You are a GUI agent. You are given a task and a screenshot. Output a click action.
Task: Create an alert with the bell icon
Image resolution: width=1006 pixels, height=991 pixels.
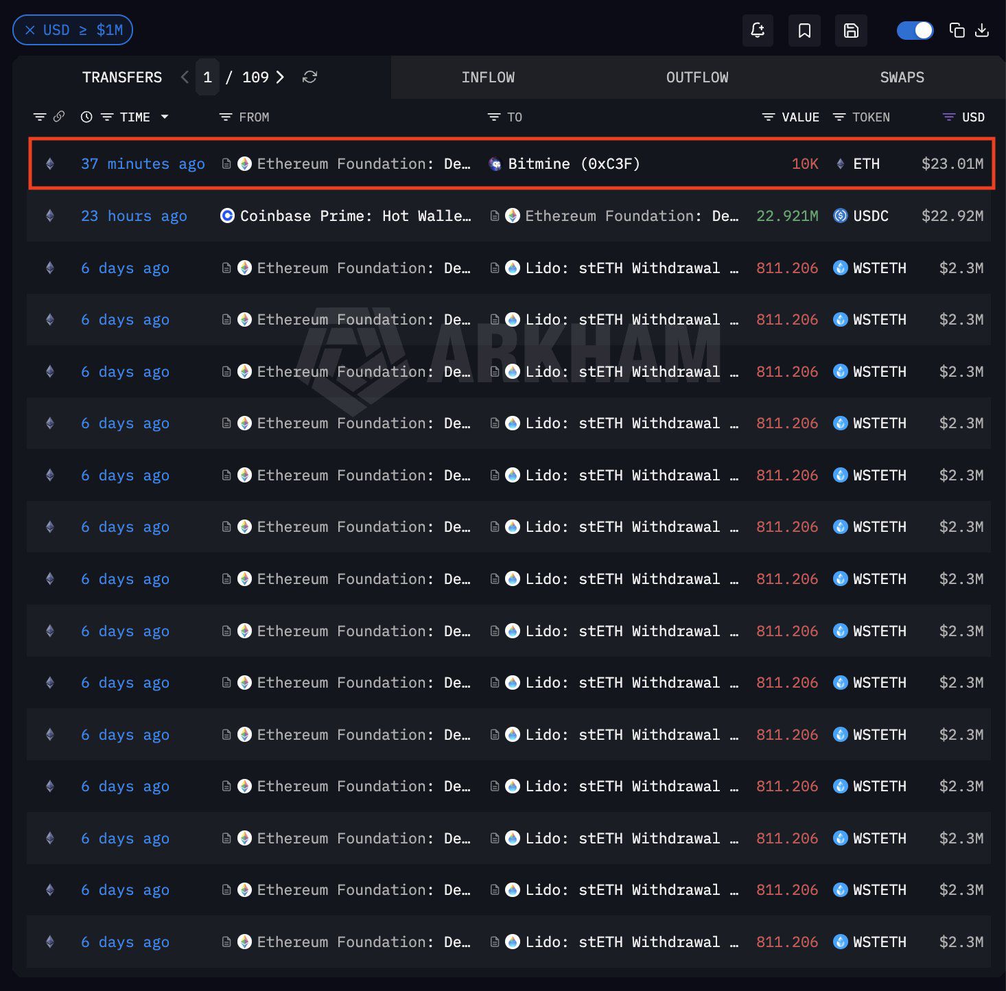tap(758, 30)
